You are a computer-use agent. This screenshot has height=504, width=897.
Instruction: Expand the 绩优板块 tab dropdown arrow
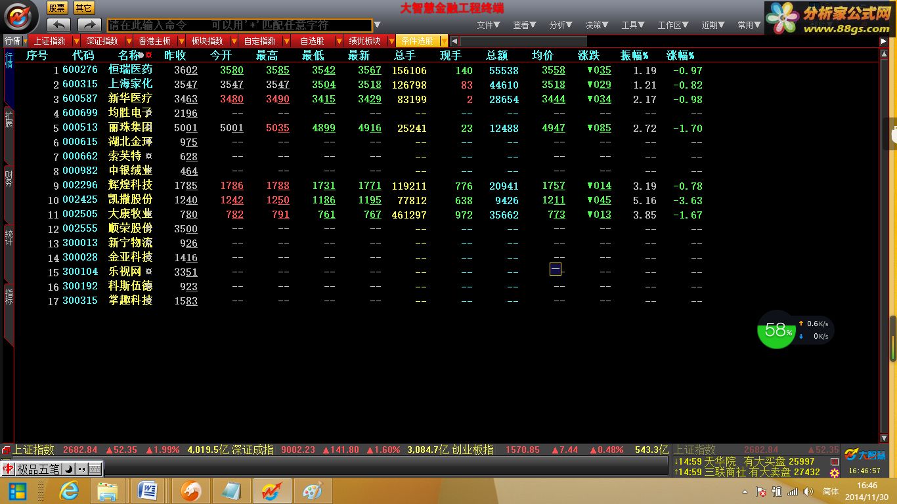pyautogui.click(x=392, y=41)
